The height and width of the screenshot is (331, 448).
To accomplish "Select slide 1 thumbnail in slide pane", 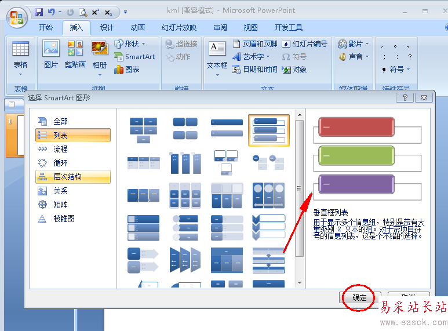I will [x=14, y=135].
